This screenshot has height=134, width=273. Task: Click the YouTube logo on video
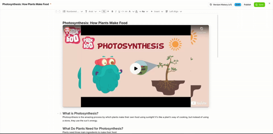click(199, 103)
